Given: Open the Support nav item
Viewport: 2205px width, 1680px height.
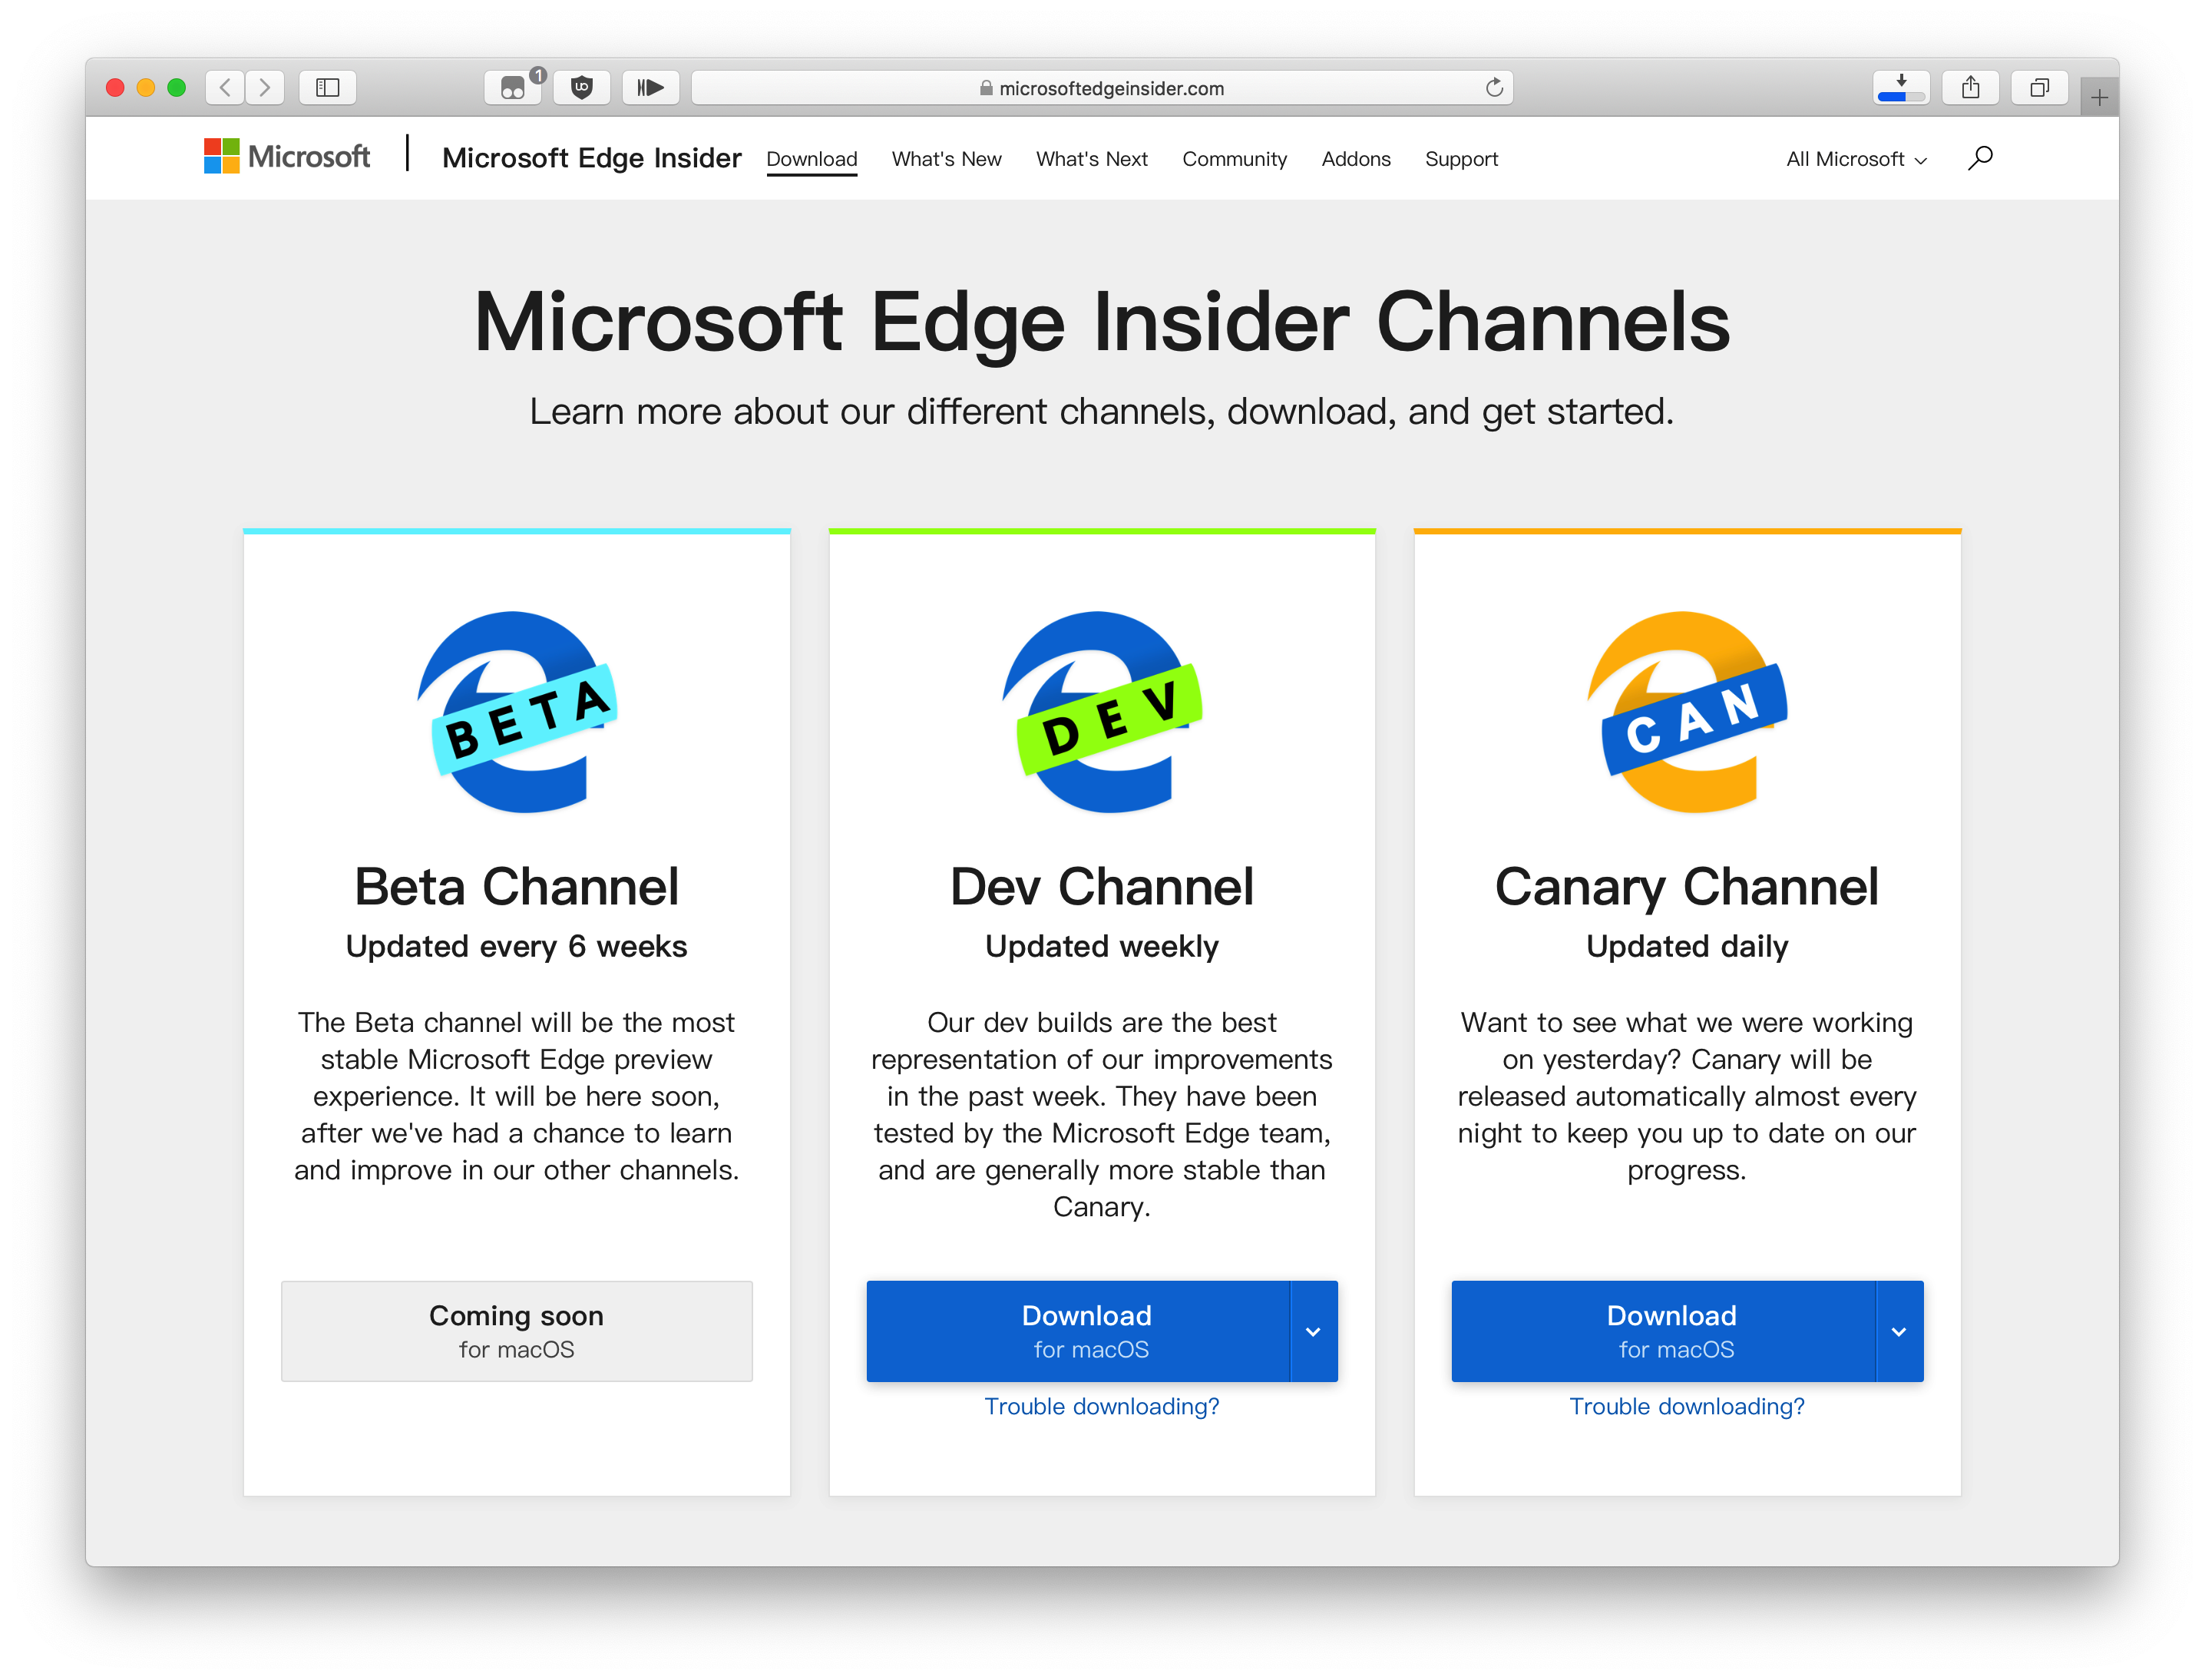Looking at the screenshot, I should 1461,159.
